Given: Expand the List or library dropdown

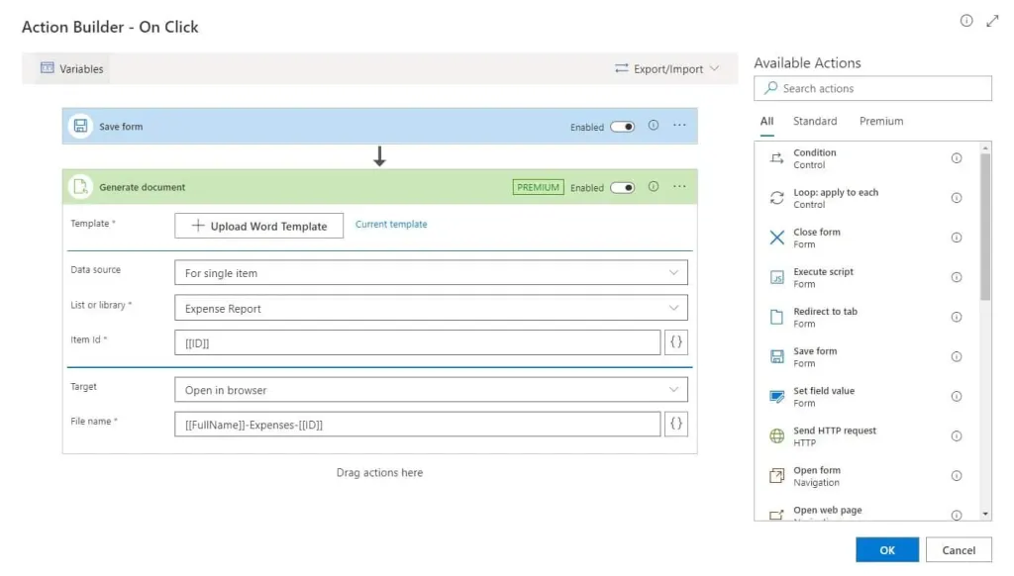Looking at the screenshot, I should [x=430, y=309].
